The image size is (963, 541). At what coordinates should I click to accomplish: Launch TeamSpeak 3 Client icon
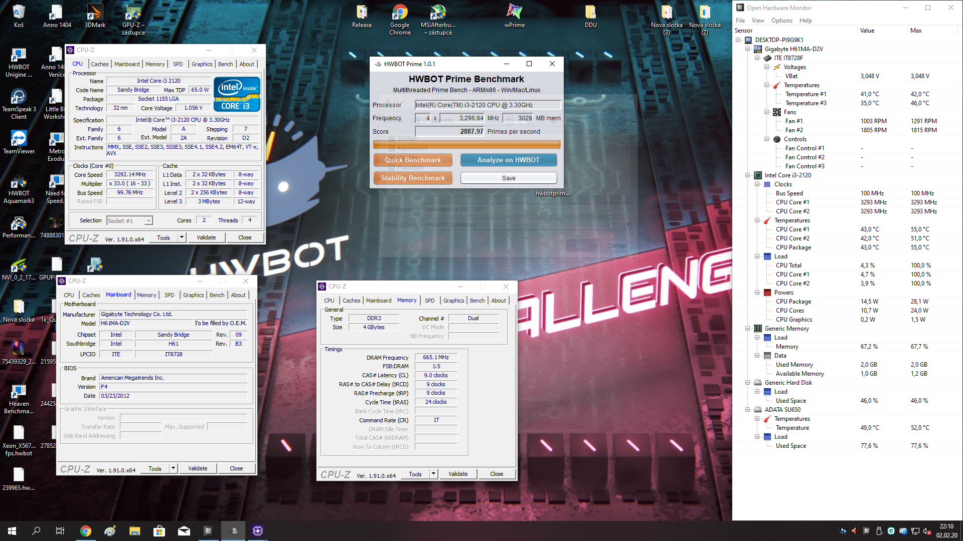point(19,104)
